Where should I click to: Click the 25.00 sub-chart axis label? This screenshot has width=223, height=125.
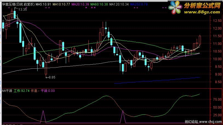click(217, 115)
